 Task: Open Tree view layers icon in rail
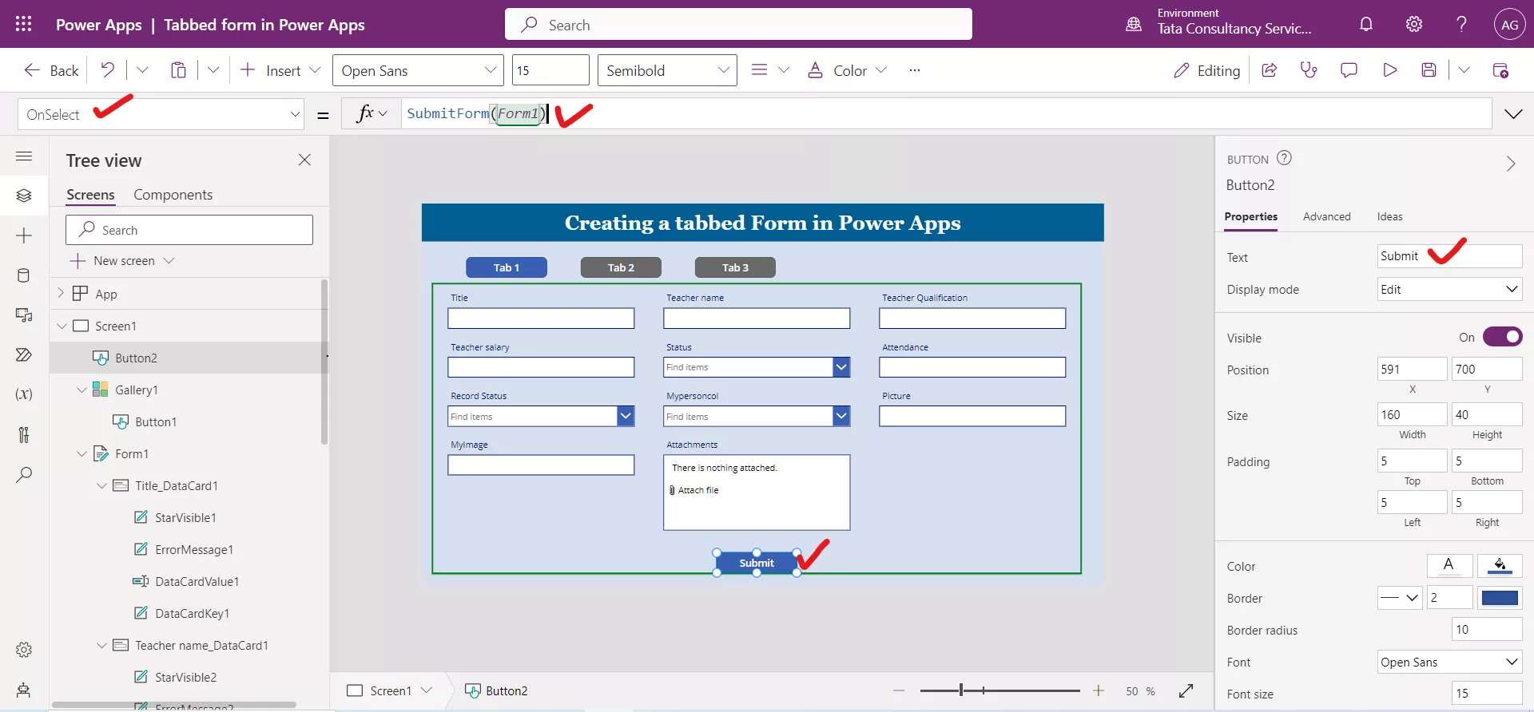(24, 196)
